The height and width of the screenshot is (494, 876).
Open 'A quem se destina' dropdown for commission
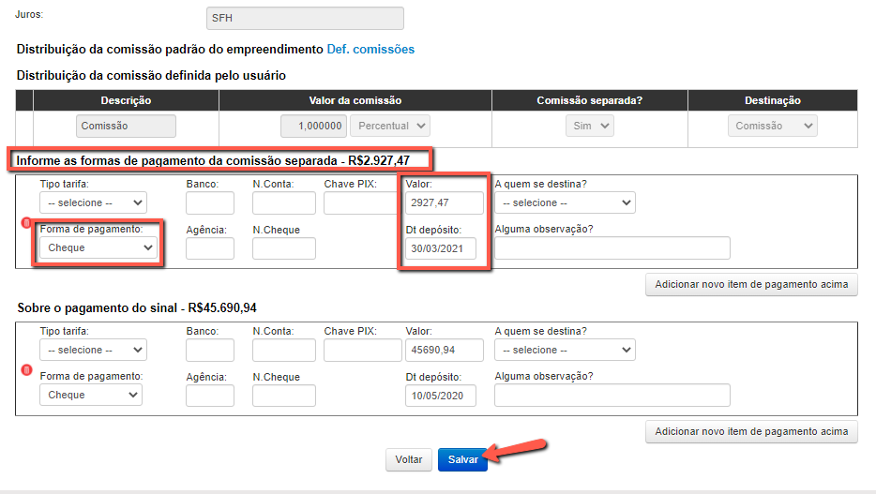pos(565,202)
